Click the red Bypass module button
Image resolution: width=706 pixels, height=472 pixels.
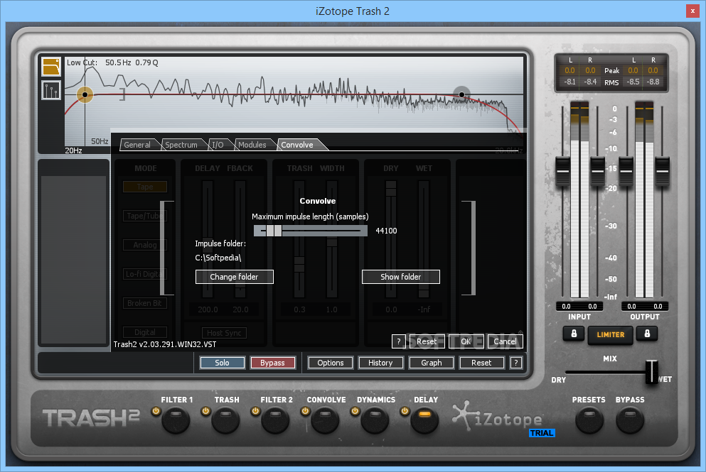(272, 363)
